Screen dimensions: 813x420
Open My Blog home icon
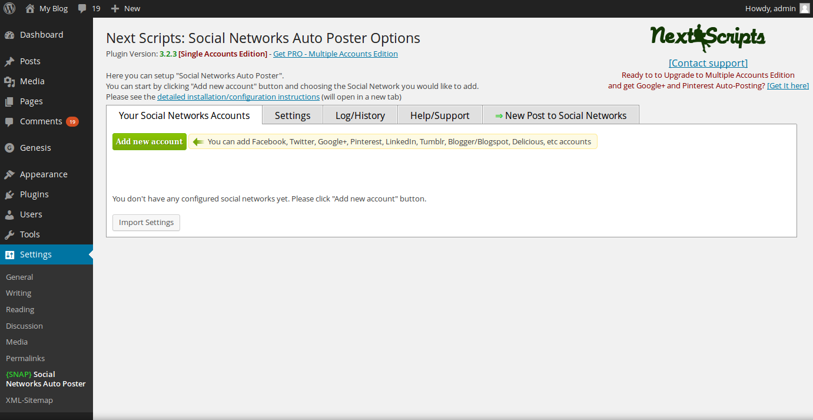(30, 9)
